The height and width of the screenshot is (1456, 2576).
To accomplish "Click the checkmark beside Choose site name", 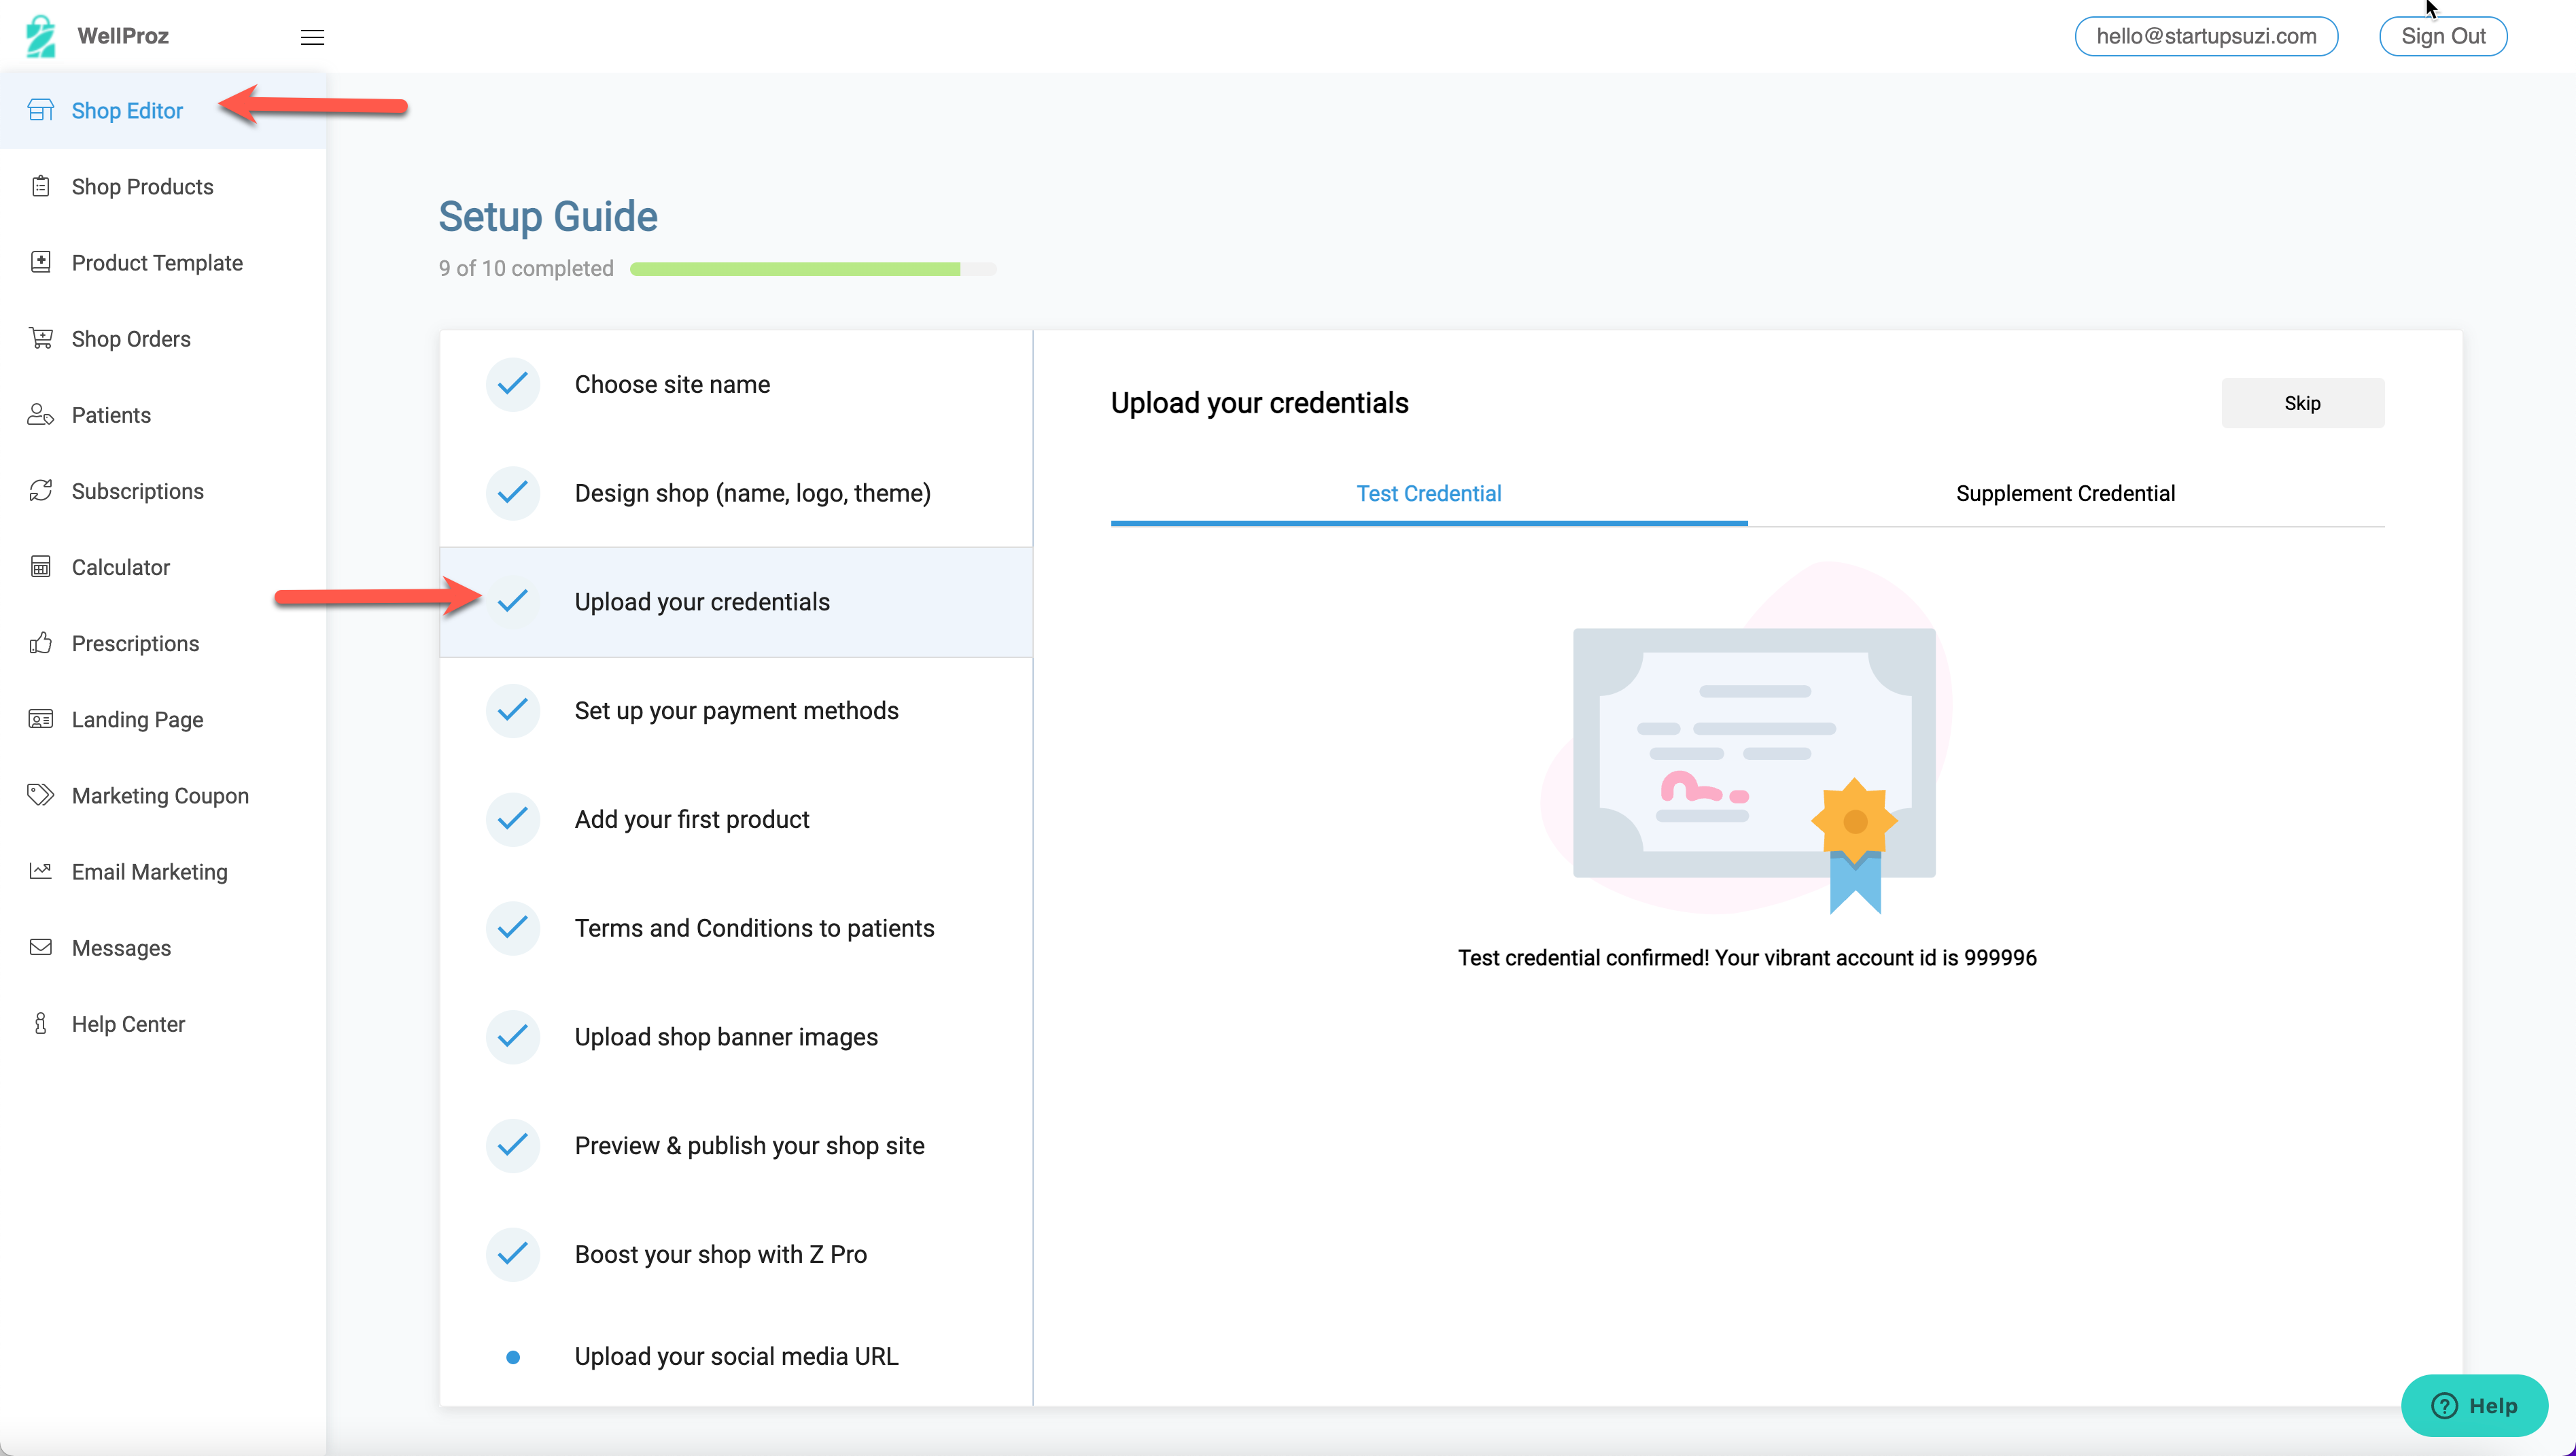I will pos(513,384).
